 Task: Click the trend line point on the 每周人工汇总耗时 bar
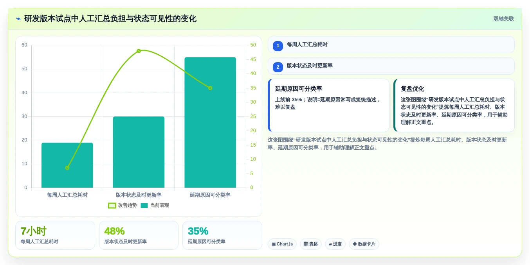click(x=67, y=168)
